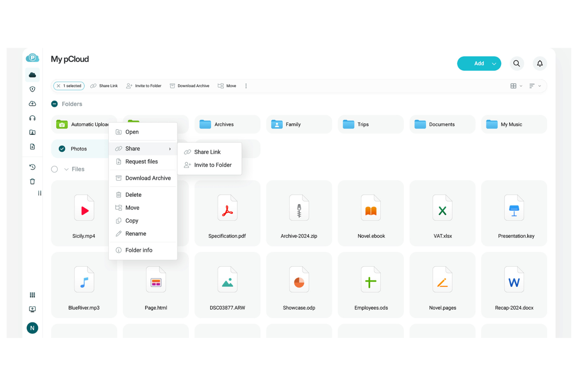This screenshot has width=578, height=386.
Task: Choose Request files in the context menu
Action: 143,162
